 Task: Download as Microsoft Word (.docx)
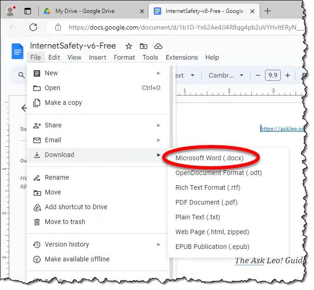click(228, 158)
